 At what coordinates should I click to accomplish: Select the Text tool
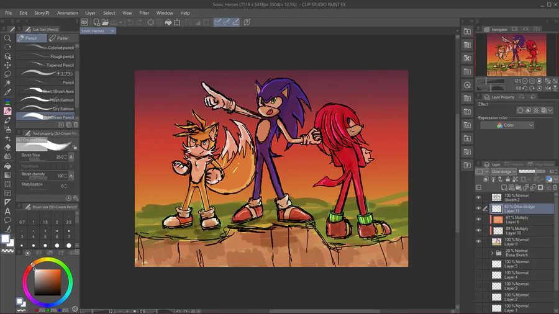tap(7, 211)
